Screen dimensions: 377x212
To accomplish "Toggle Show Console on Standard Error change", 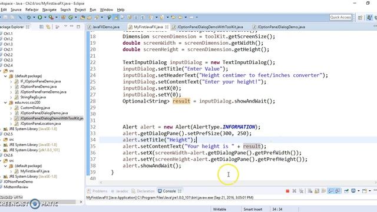I will pos(338,191).
